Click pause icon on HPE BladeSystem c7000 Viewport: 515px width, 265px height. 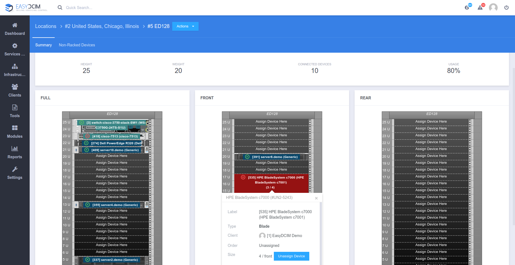[x=243, y=177]
